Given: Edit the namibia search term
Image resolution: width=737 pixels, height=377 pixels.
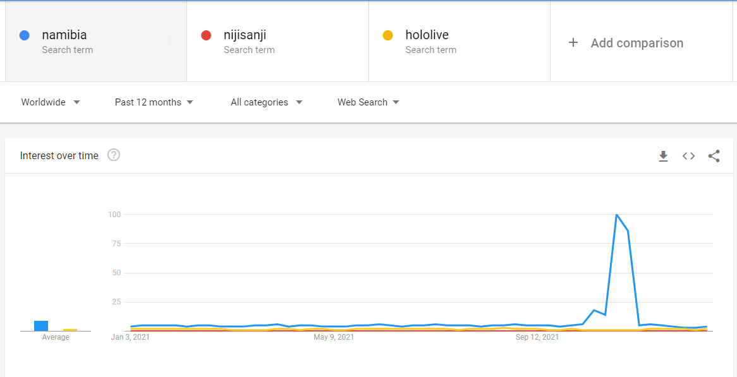Looking at the screenshot, I should [64, 35].
